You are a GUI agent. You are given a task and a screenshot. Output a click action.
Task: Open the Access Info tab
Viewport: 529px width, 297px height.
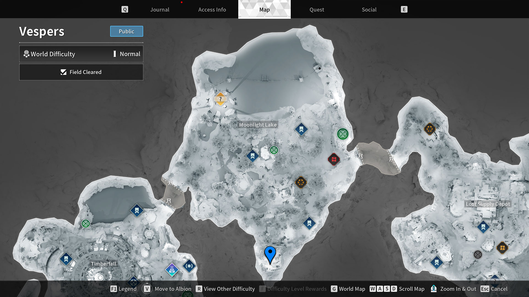tap(212, 9)
